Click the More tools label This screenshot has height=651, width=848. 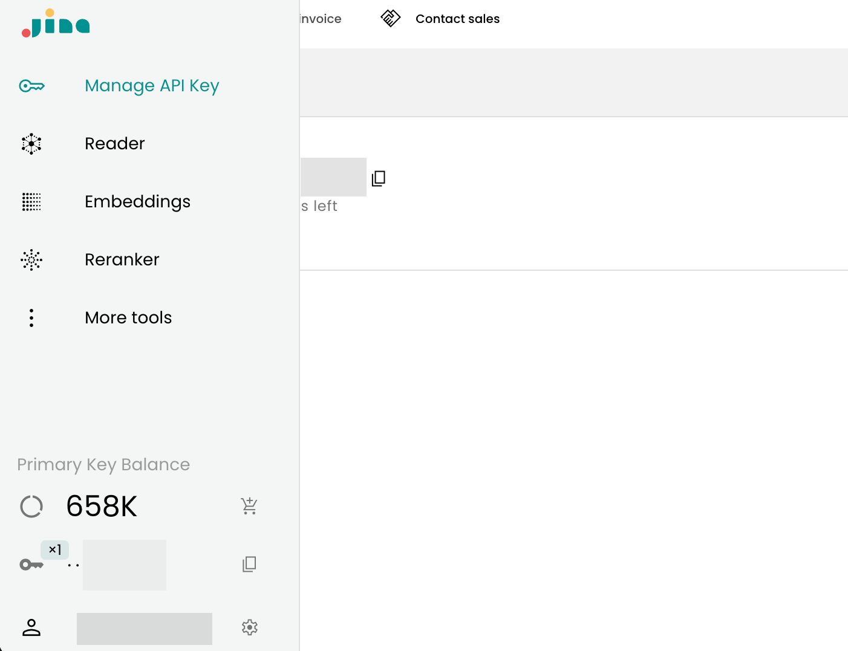click(128, 318)
